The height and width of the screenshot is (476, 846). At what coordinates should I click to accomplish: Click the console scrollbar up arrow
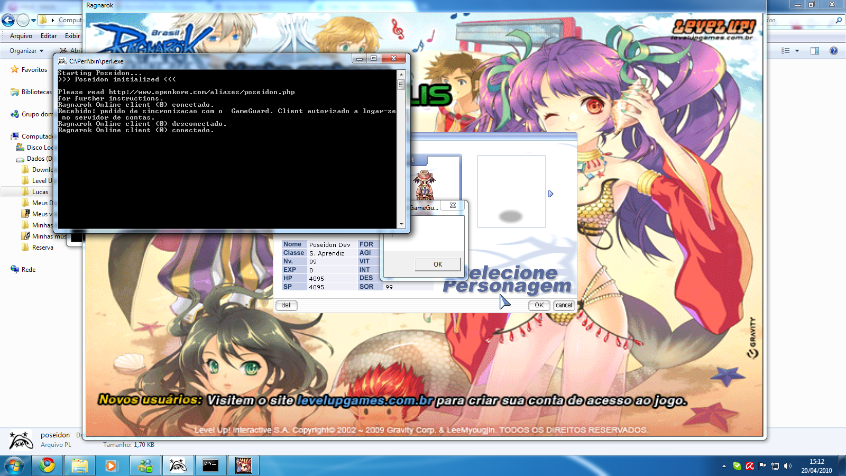pyautogui.click(x=401, y=75)
